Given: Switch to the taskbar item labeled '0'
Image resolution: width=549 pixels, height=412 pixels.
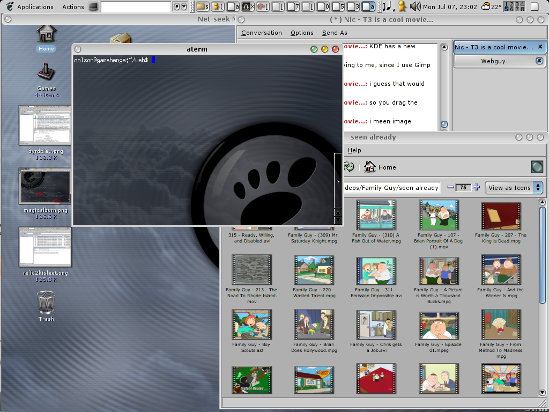Looking at the screenshot, I should (323, 6).
